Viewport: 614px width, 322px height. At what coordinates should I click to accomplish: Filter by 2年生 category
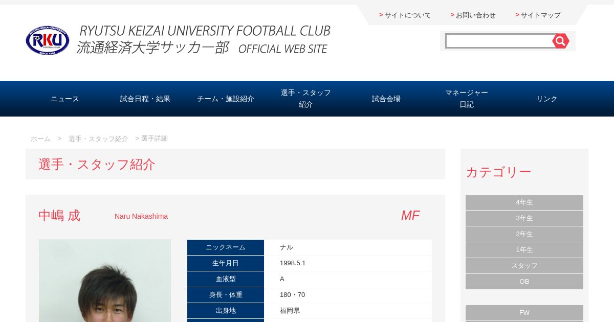(524, 234)
